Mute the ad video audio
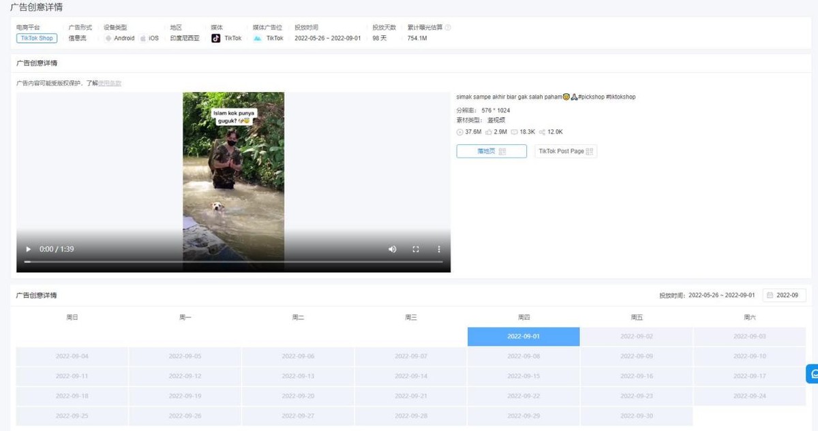 [392, 249]
